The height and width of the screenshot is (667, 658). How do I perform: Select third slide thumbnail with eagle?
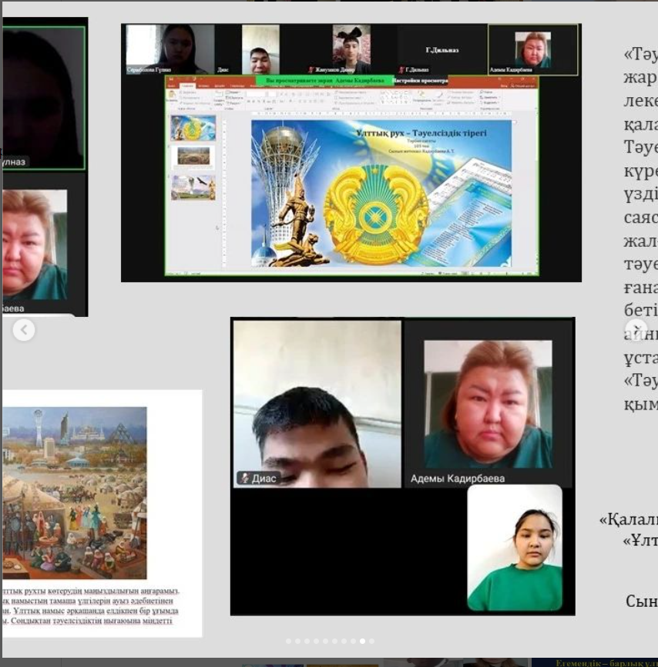193,187
